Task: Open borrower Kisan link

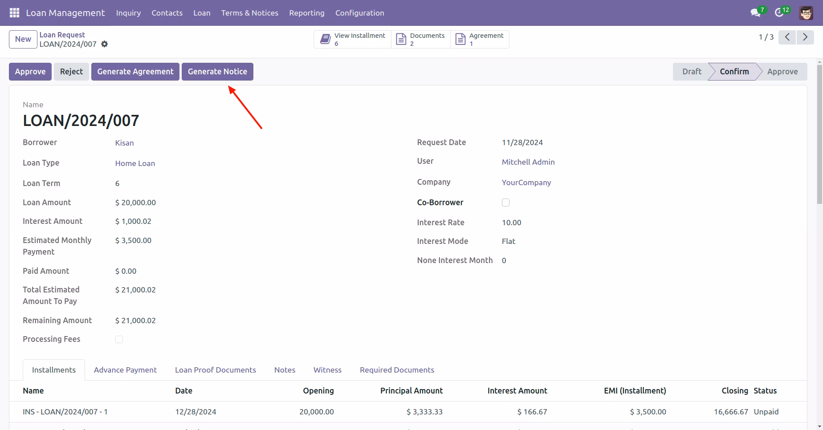Action: [125, 143]
